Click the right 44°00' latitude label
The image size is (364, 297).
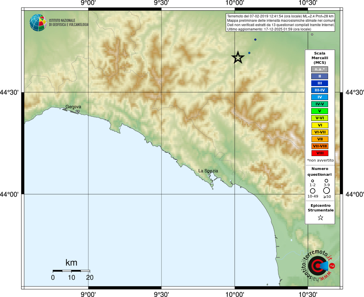click(x=355, y=194)
